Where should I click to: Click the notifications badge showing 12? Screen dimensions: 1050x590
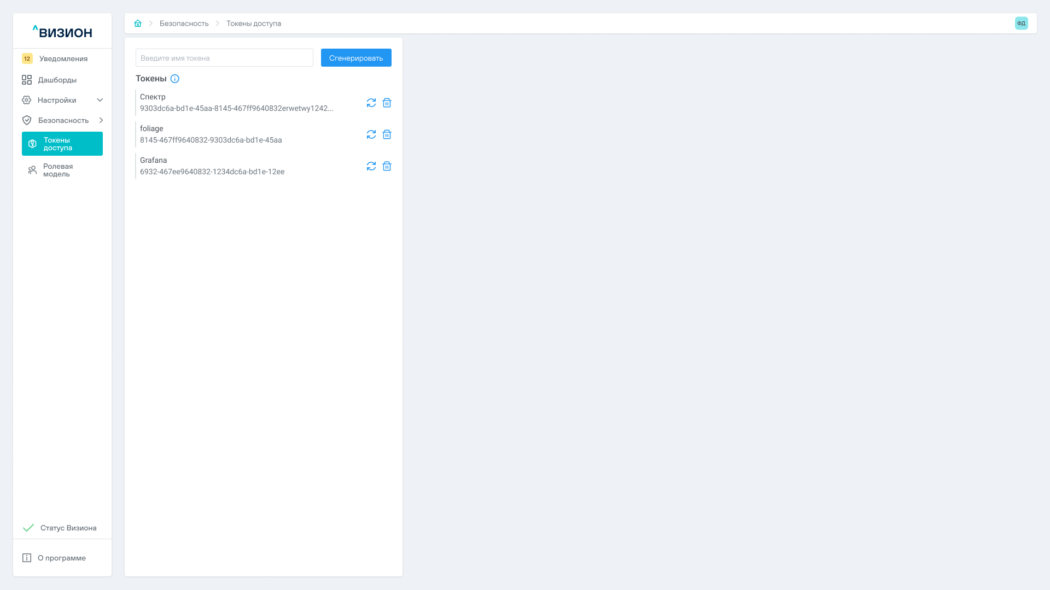pos(27,58)
